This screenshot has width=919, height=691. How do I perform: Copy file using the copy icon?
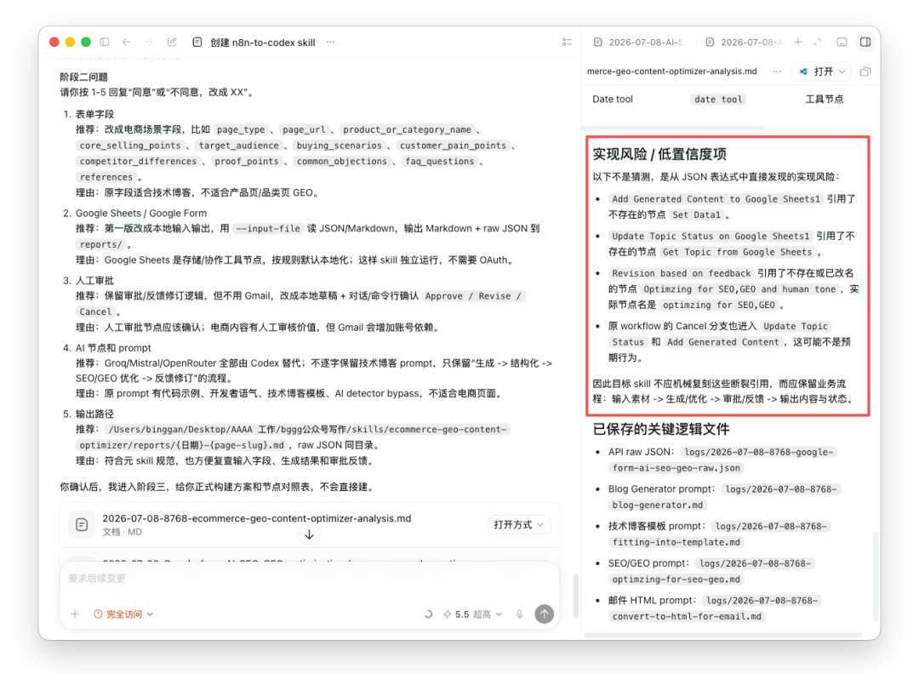pos(865,71)
